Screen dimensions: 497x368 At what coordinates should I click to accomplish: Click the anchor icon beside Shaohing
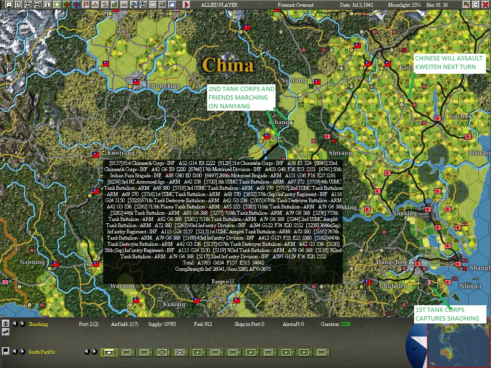coord(5,323)
